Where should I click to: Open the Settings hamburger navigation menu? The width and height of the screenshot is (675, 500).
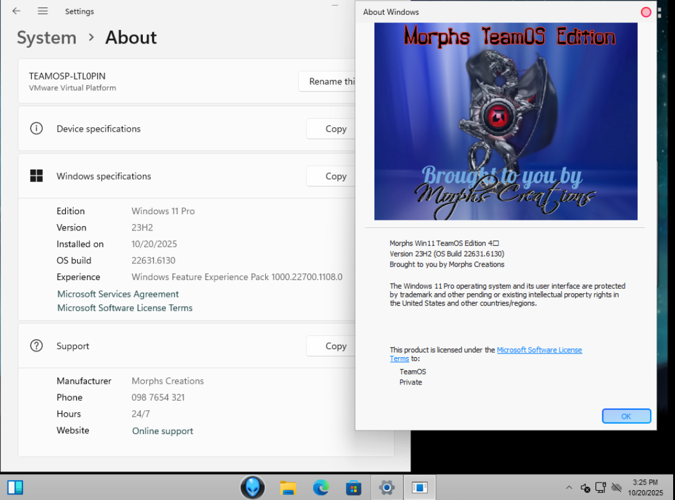(42, 11)
